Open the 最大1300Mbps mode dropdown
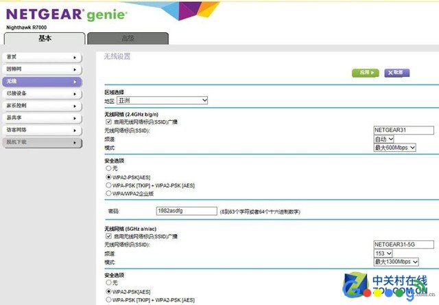The width and height of the screenshot is (439, 305). pos(396,262)
